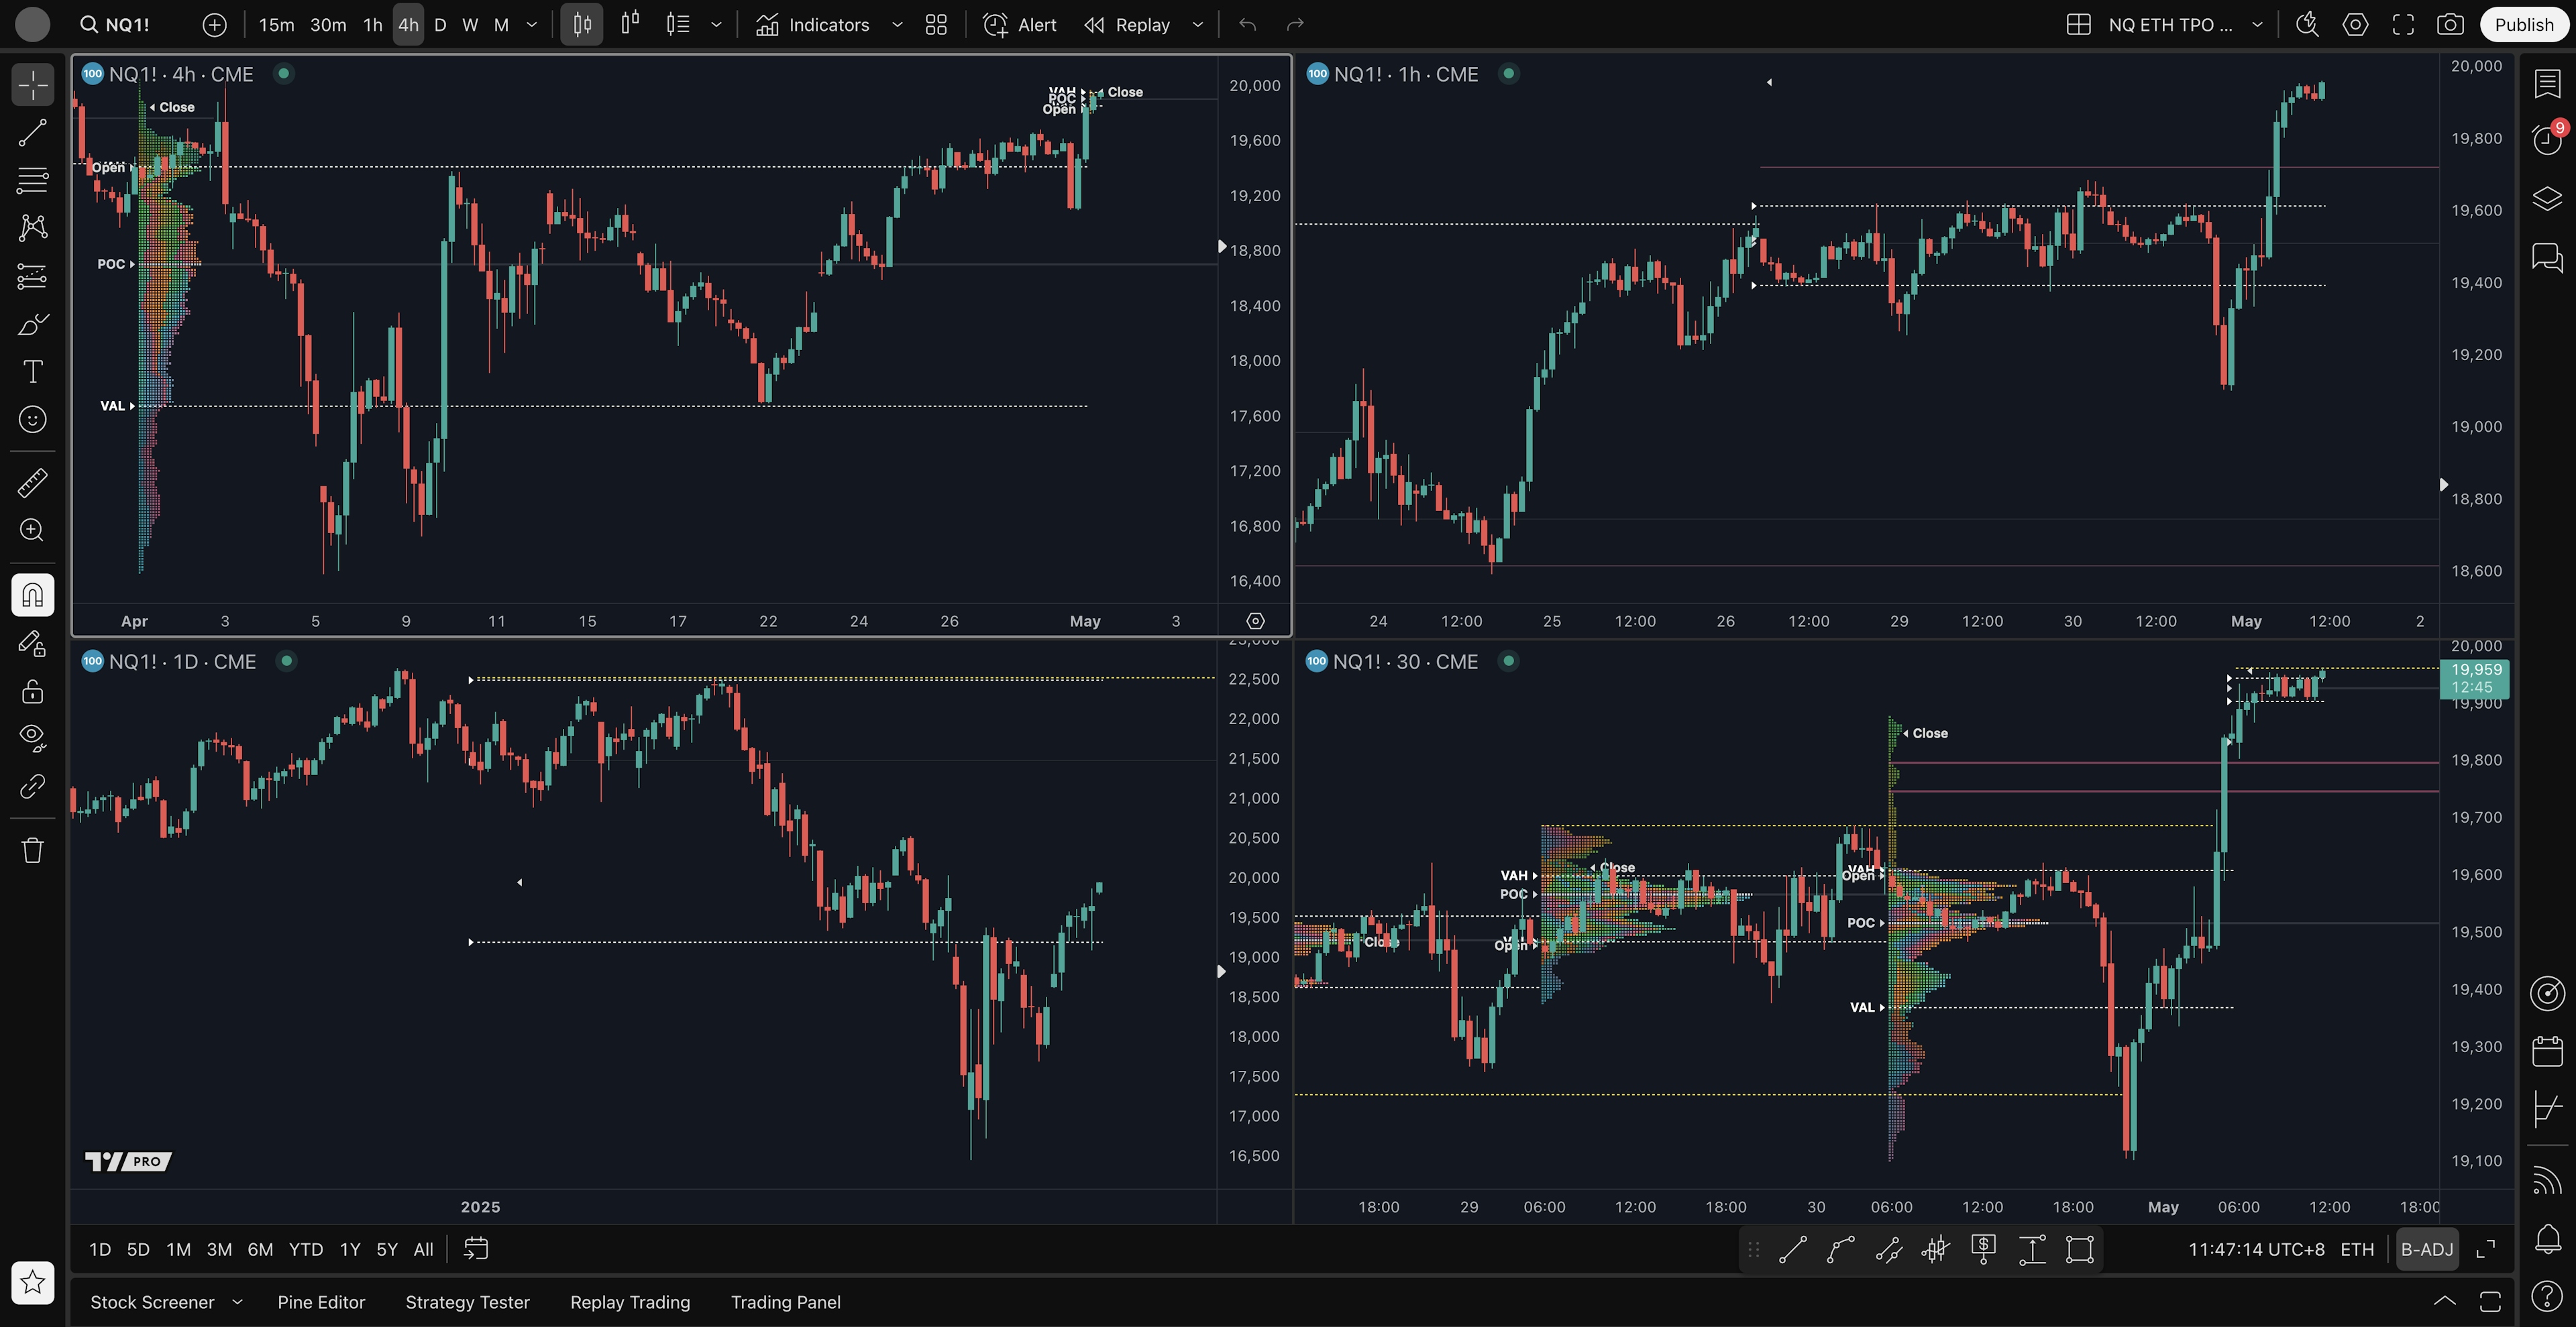The width and height of the screenshot is (2576, 1327).
Task: Select the 3M date range
Action: (219, 1249)
